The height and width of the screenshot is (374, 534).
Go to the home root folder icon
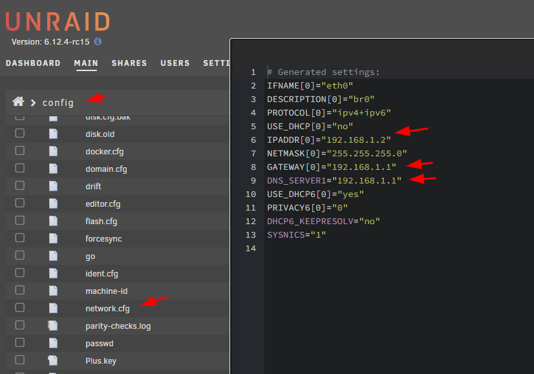[18, 101]
